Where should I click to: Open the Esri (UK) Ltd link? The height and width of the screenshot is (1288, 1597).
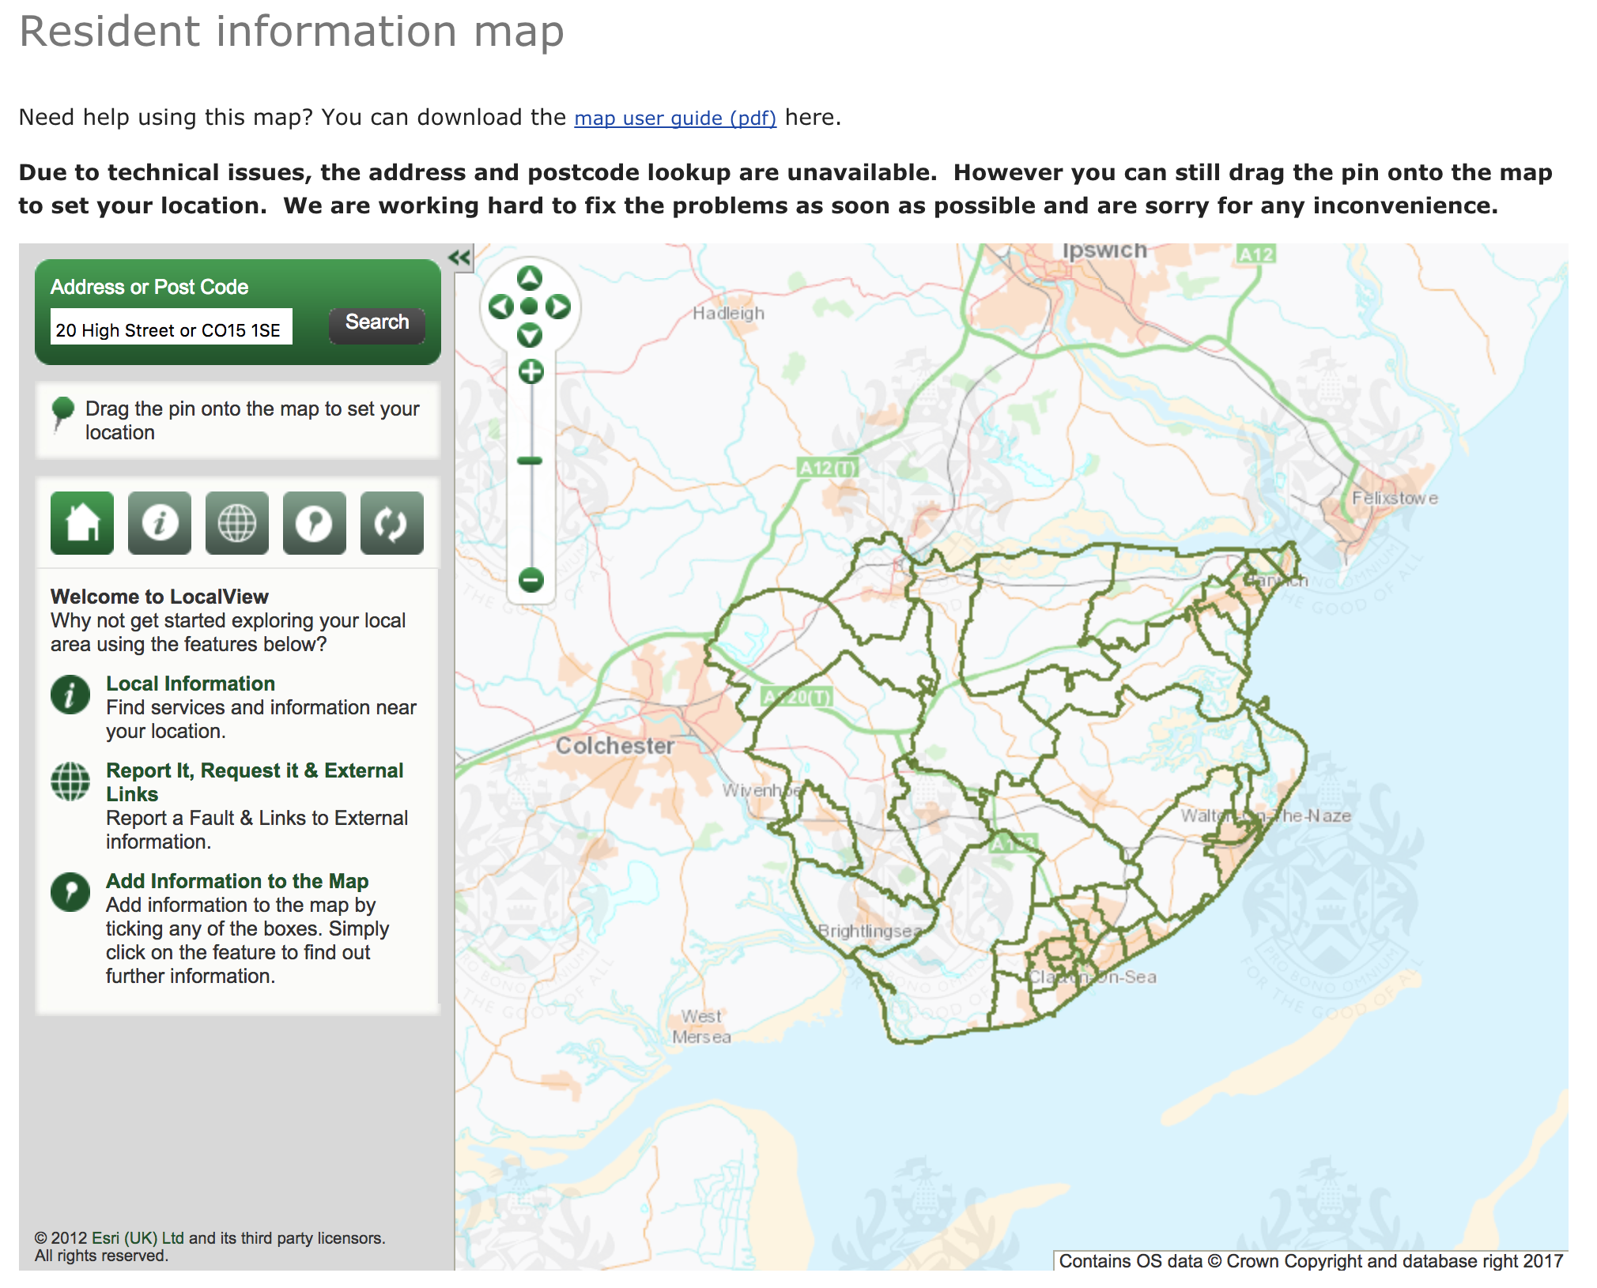pos(138,1238)
